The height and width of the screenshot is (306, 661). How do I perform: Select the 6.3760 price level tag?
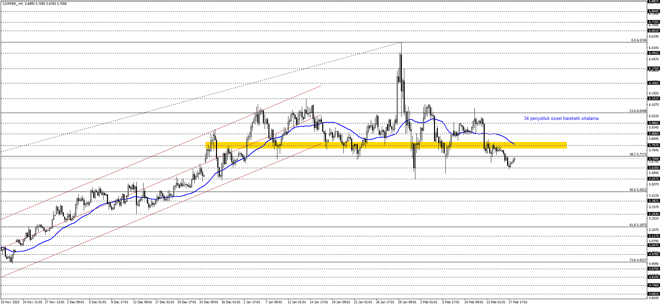tap(653, 69)
